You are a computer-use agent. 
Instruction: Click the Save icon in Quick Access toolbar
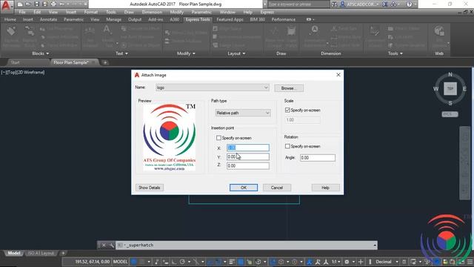click(36, 4)
